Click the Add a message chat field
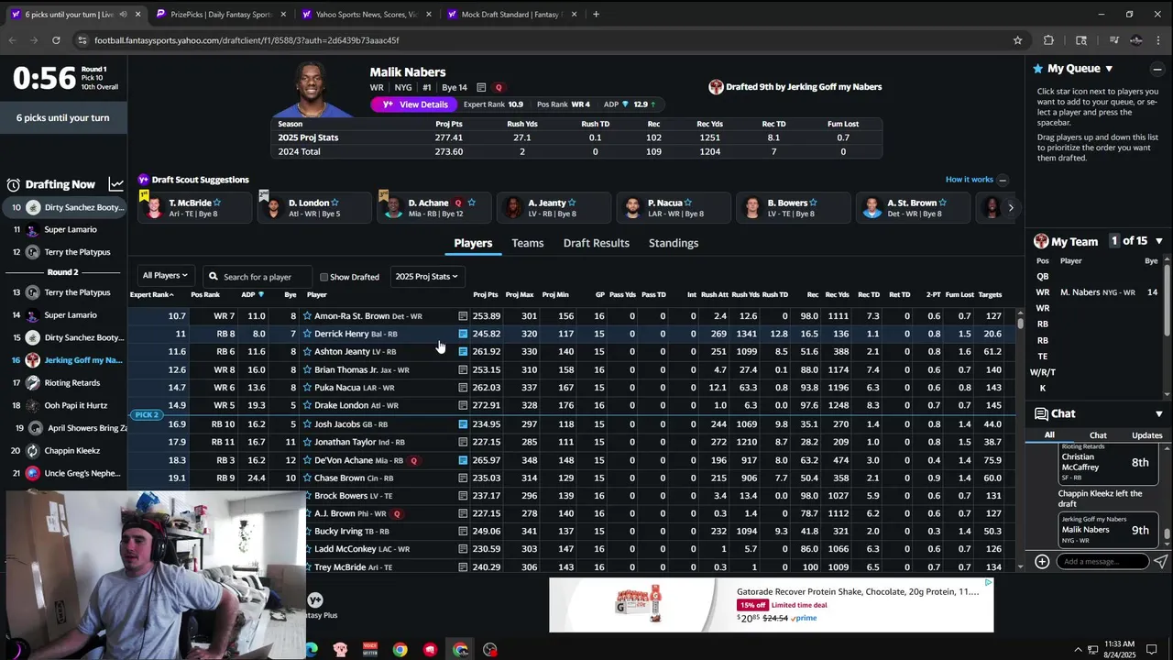This screenshot has height=660, width=1173. [1102, 561]
